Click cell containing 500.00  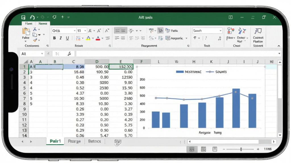[x=97, y=67]
